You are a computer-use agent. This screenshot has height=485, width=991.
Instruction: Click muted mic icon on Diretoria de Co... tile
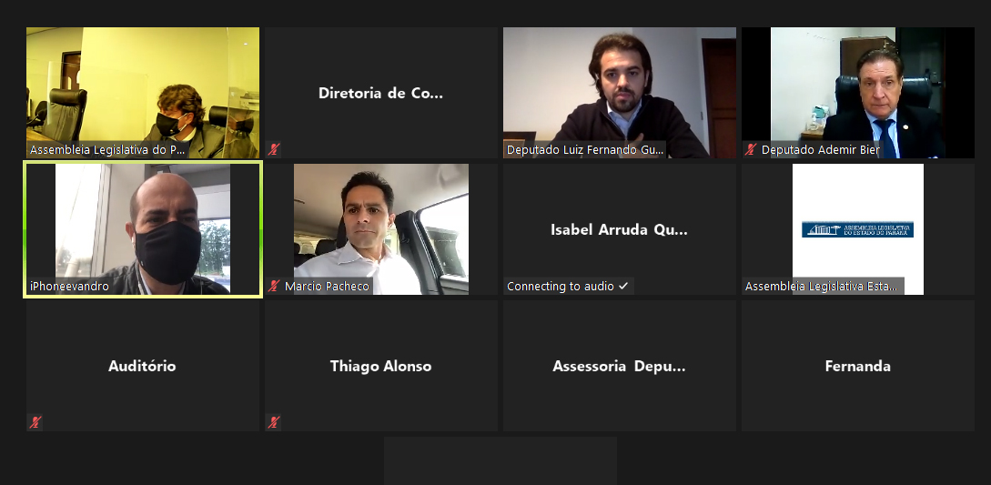click(274, 150)
